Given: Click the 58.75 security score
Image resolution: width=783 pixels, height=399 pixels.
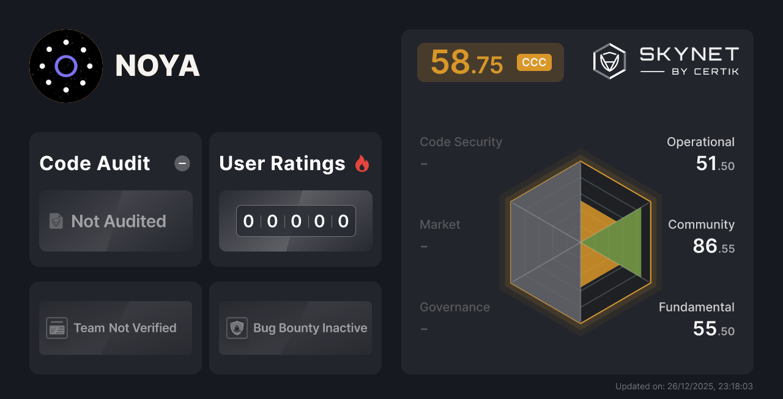Looking at the screenshot, I should [467, 62].
